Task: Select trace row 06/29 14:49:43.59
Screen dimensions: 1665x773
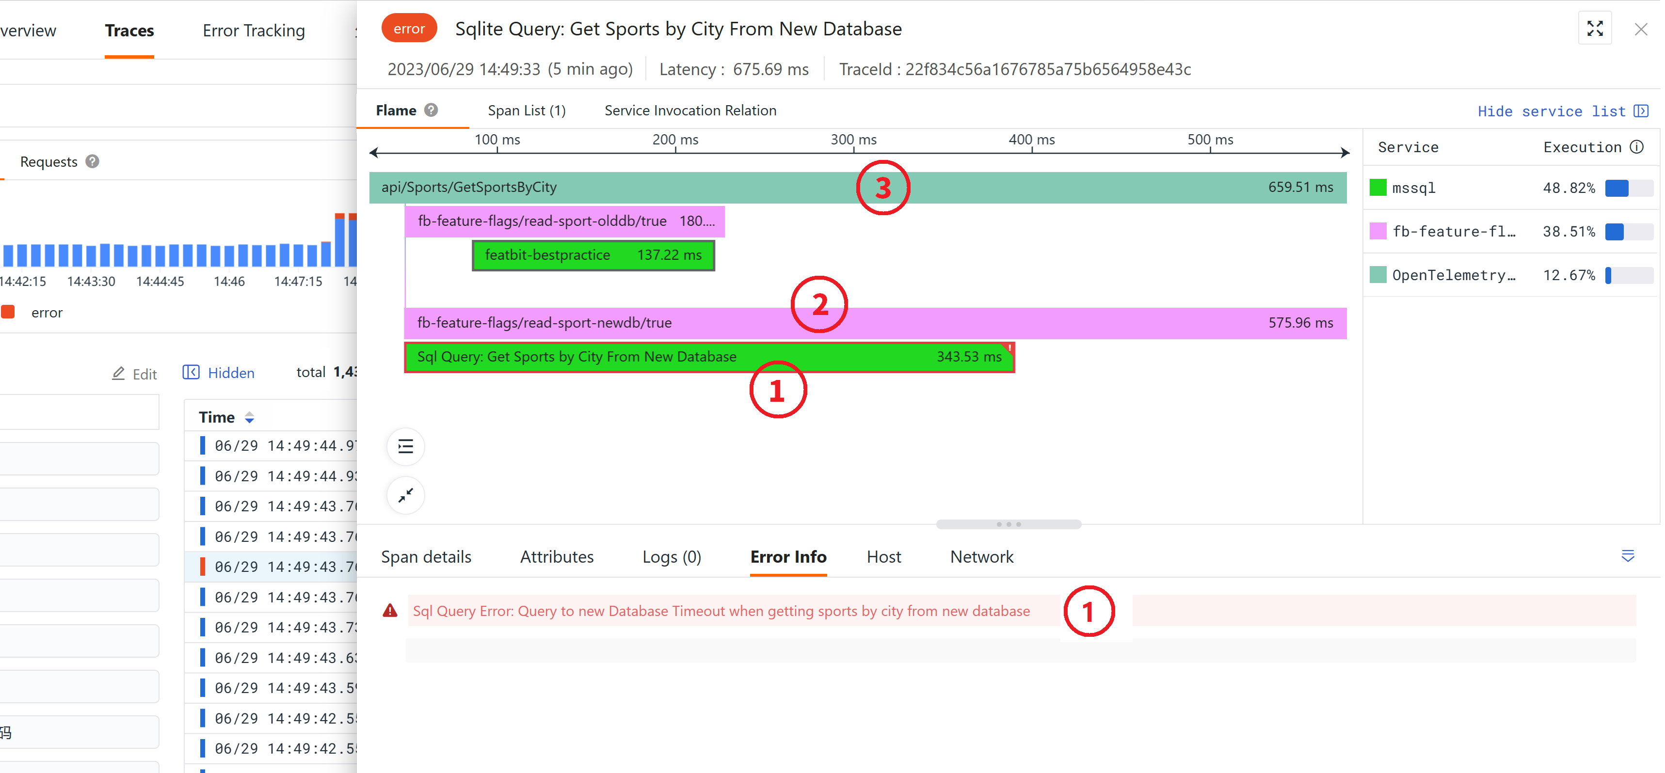Action: [x=271, y=688]
